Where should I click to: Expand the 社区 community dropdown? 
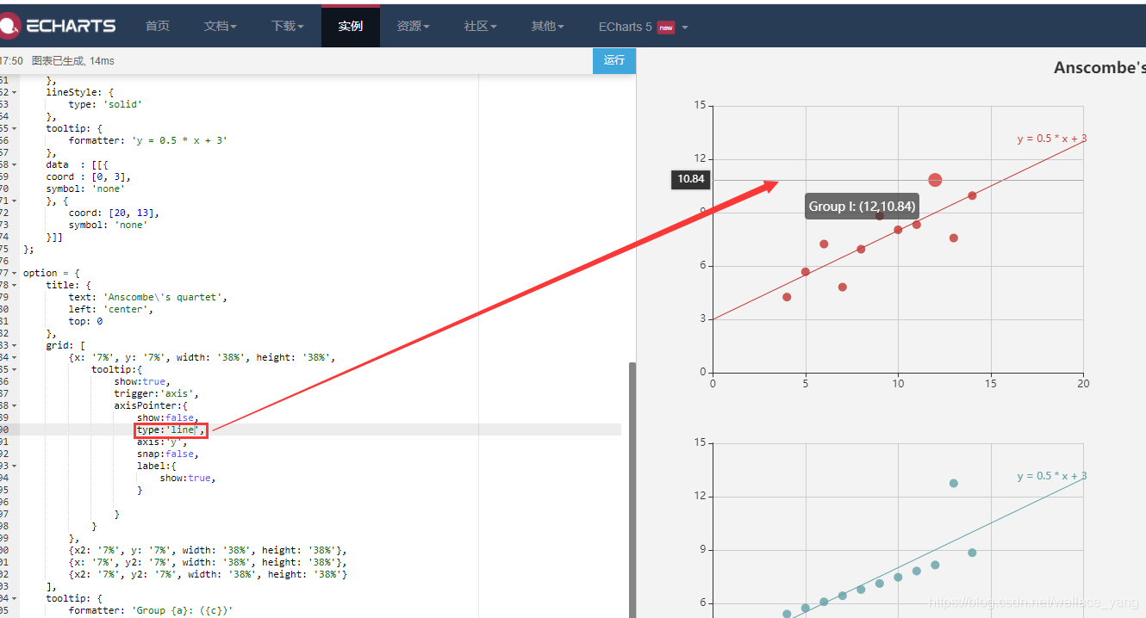[481, 27]
